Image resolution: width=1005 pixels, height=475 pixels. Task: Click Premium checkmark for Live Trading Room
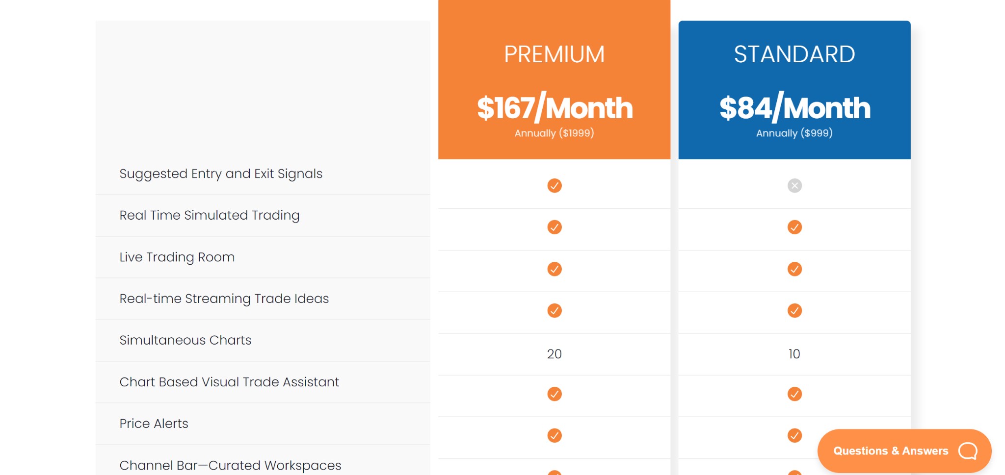coord(554,269)
